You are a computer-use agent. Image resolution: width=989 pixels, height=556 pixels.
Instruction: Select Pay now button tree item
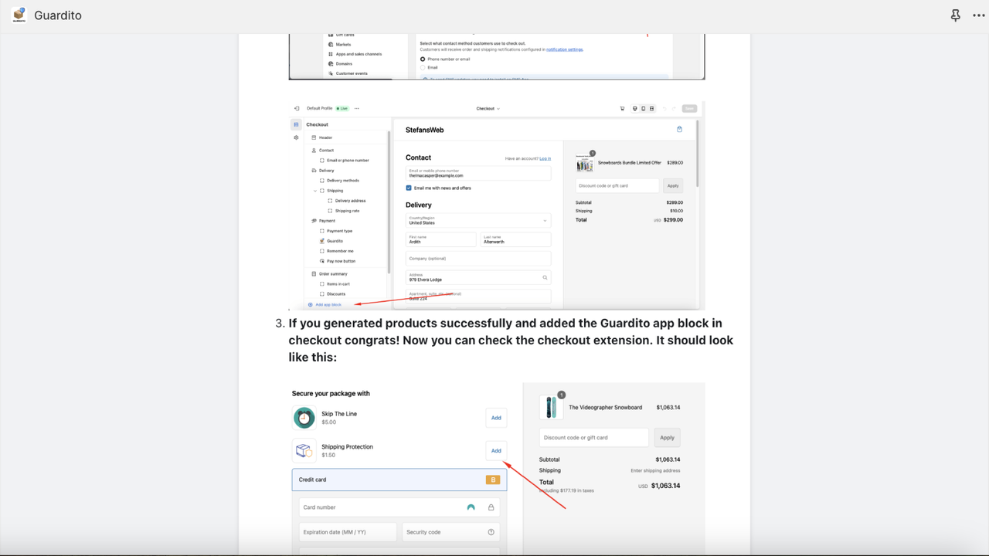[341, 261]
